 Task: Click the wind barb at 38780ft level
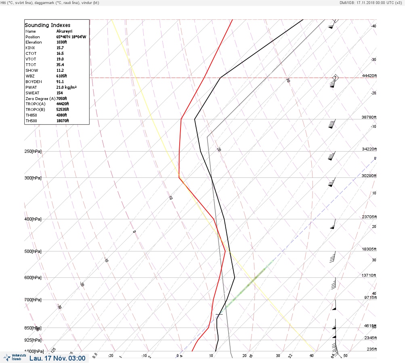(332, 124)
